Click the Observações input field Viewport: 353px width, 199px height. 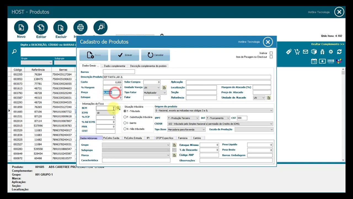click(236, 161)
